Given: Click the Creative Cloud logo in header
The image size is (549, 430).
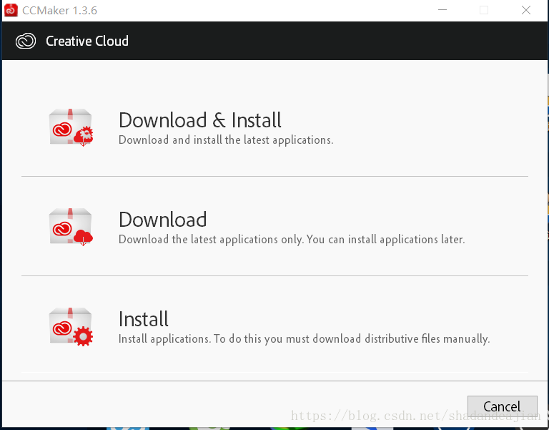Looking at the screenshot, I should [26, 41].
